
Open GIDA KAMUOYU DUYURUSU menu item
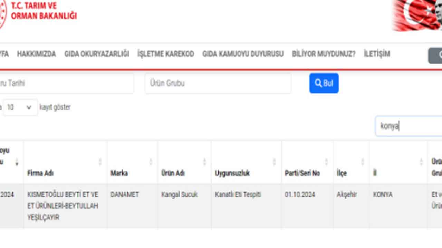243,54
